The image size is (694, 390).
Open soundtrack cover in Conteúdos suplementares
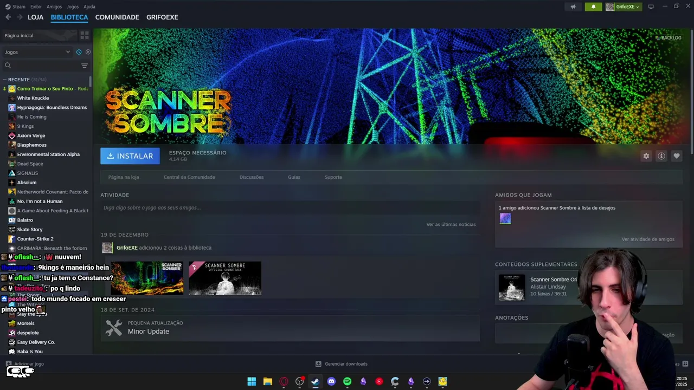511,287
